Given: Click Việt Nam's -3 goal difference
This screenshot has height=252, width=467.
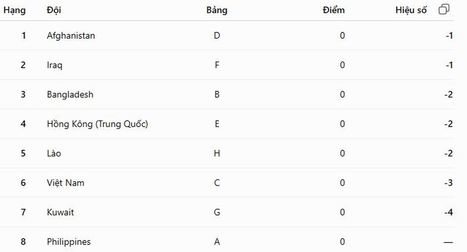Looking at the screenshot, I should click(x=448, y=183).
